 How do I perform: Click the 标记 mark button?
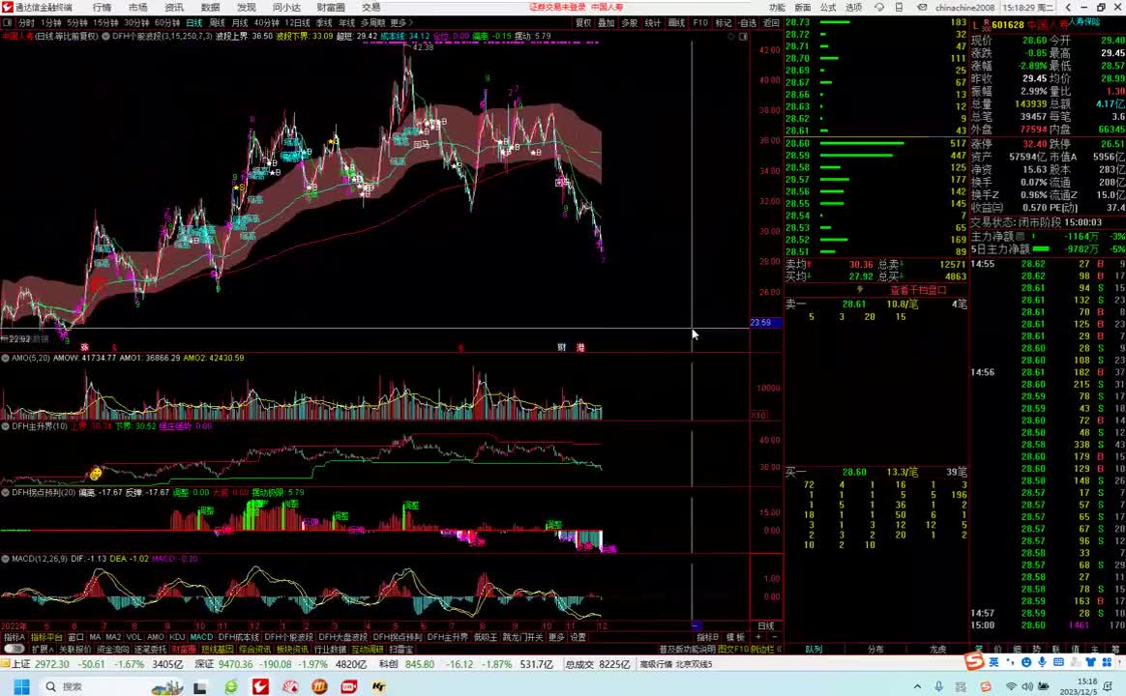pos(724,23)
